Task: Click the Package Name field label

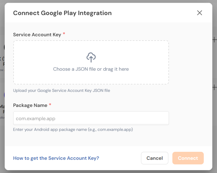Action: tap(30, 105)
